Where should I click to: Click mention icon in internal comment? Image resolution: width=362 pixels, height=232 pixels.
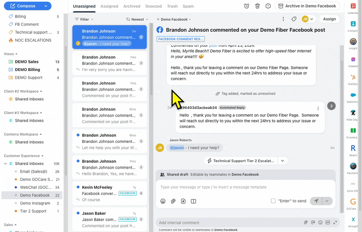(313, 223)
